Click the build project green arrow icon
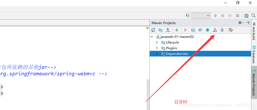Screen dimensions: 257x110 (x=188, y=16)
